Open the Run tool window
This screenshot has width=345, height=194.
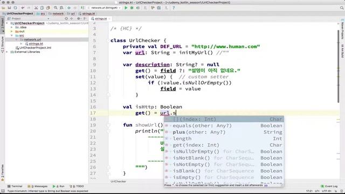(x=59, y=186)
